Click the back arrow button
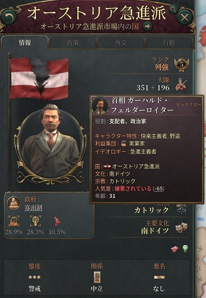The image size is (206, 298). point(9,17)
